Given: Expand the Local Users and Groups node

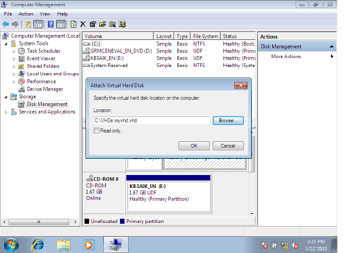Looking at the screenshot, I should point(14,74).
